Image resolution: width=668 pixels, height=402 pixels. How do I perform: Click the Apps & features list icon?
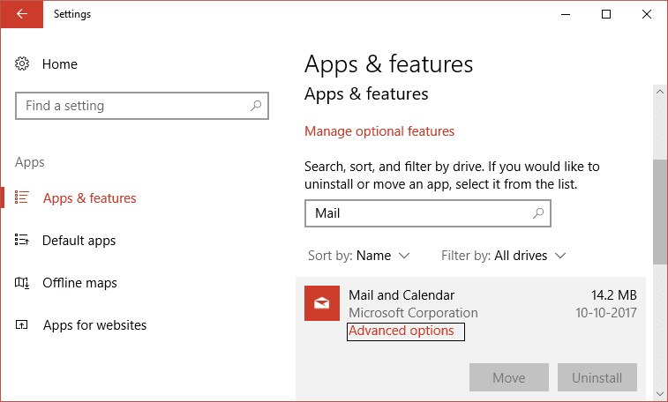[x=23, y=198]
